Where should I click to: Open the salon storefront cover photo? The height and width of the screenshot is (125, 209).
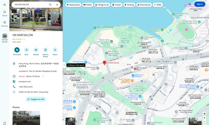[x=36, y=19]
